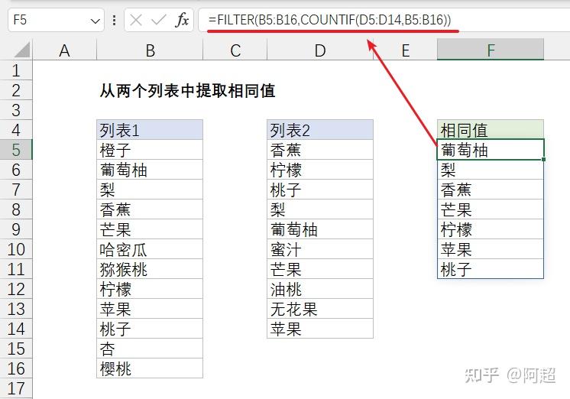Select column E header
The image size is (570, 399).
[405, 50]
